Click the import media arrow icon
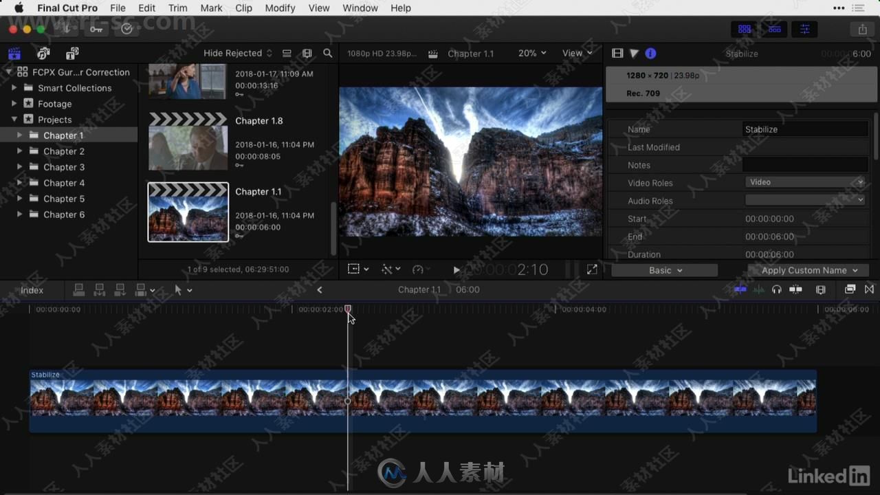880x495 pixels. click(66, 29)
